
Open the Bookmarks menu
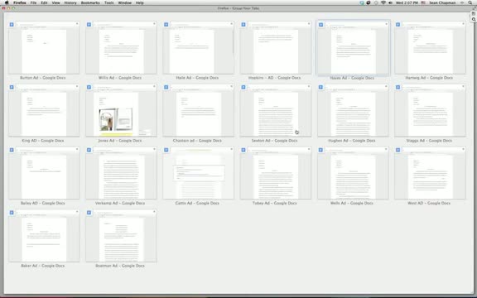90,2
